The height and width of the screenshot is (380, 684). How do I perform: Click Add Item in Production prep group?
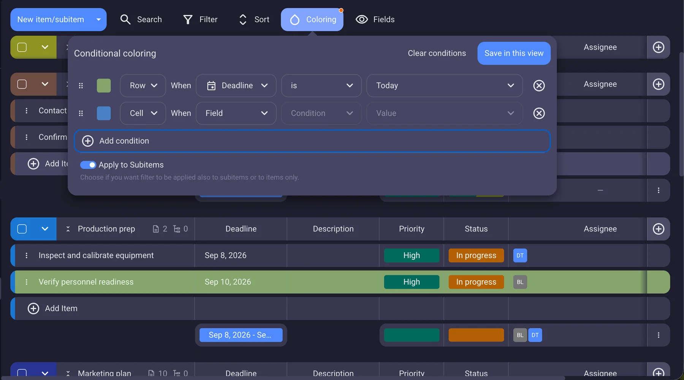pyautogui.click(x=61, y=309)
